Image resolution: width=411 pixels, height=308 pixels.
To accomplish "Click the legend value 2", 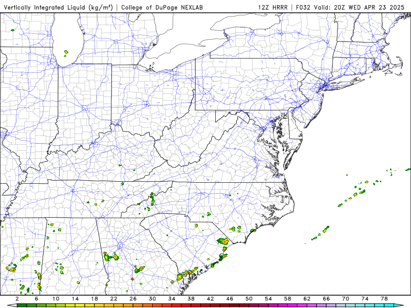I will (x=17, y=299).
